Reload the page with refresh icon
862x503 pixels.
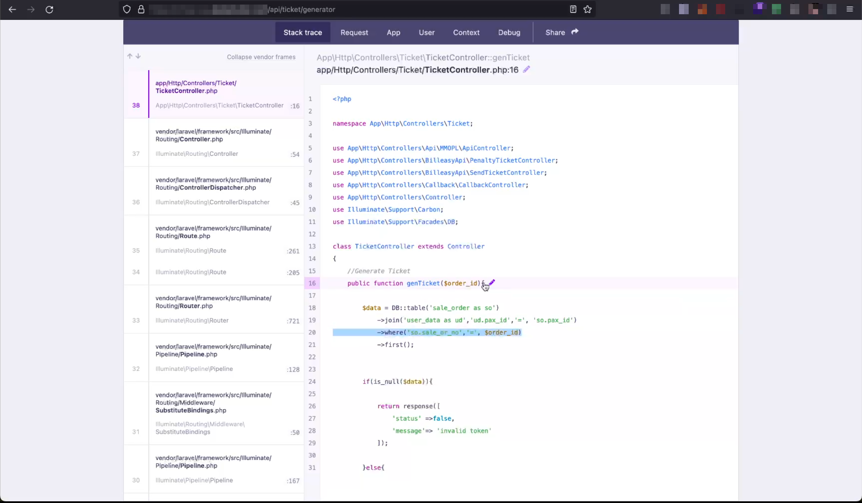(x=49, y=10)
